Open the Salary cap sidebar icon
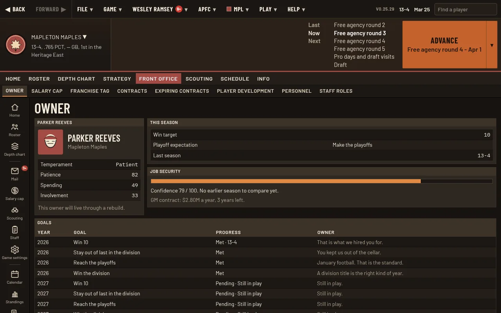 (14, 193)
